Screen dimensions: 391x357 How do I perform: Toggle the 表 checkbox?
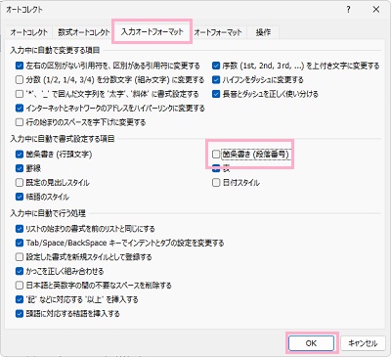pyautogui.click(x=216, y=168)
